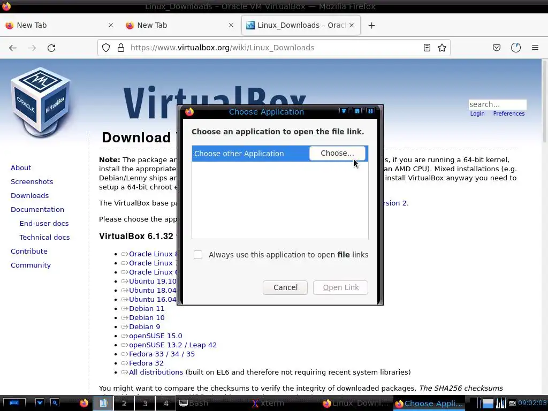Open the All distributions link
The height and width of the screenshot is (411, 548).
point(156,372)
